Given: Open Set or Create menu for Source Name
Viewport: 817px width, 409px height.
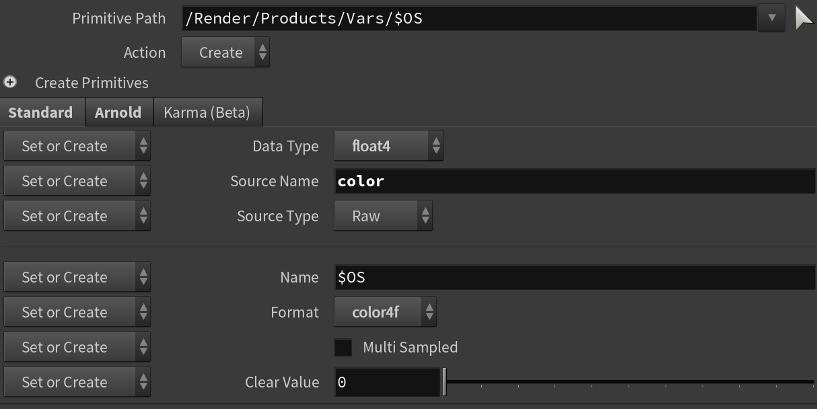Looking at the screenshot, I should click(x=77, y=181).
